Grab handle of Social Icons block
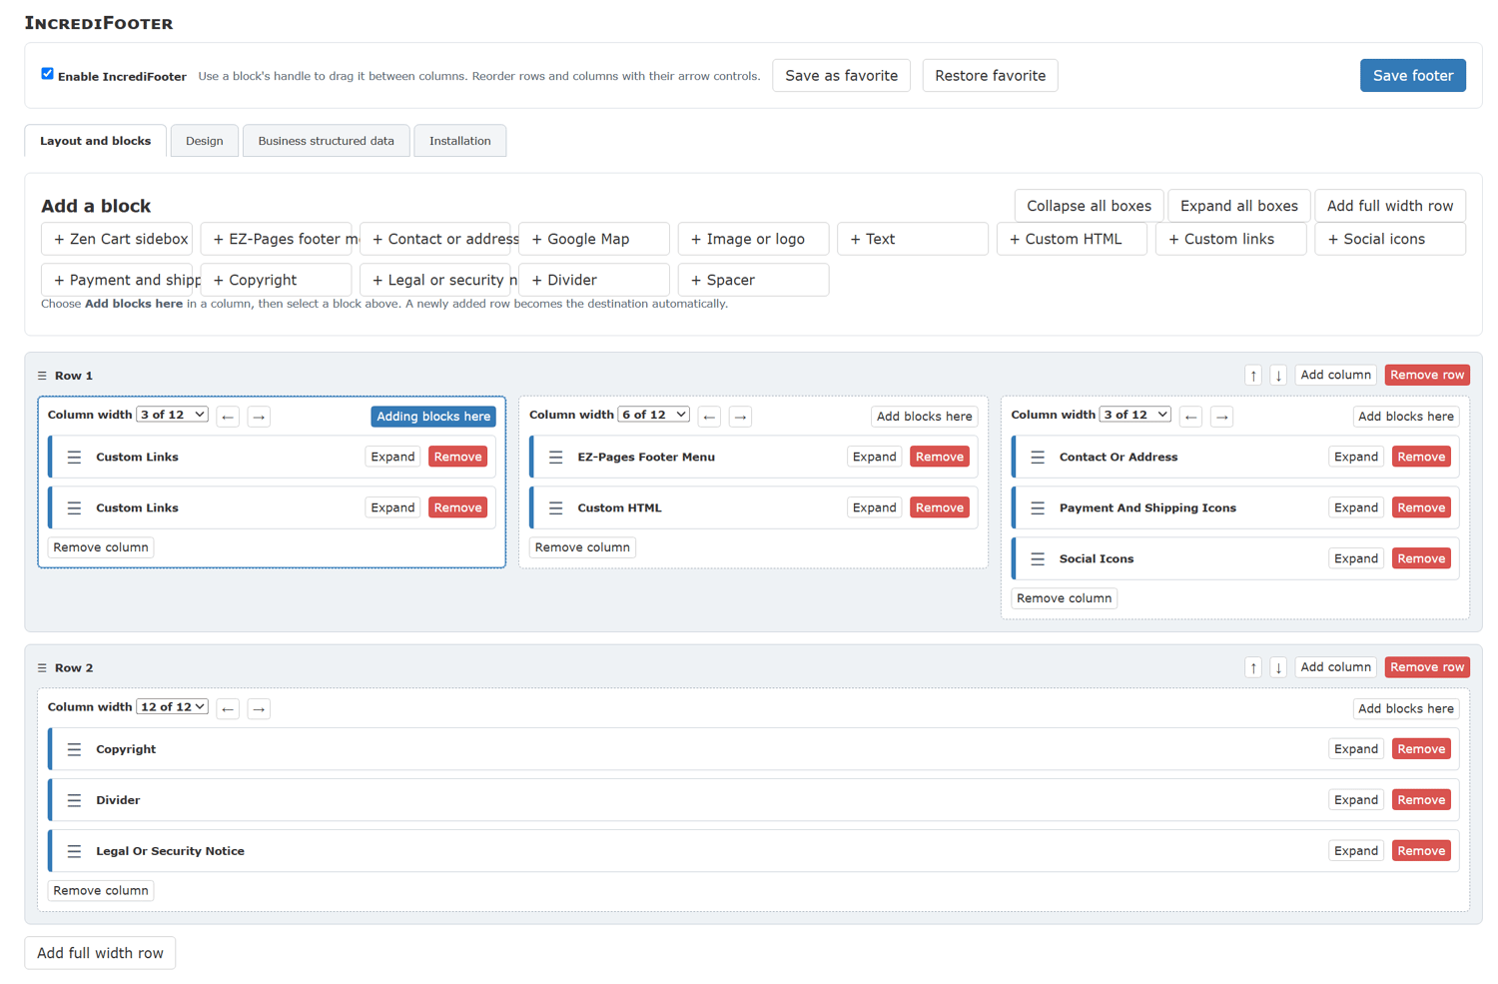Image resolution: width=1498 pixels, height=984 pixels. point(1038,558)
